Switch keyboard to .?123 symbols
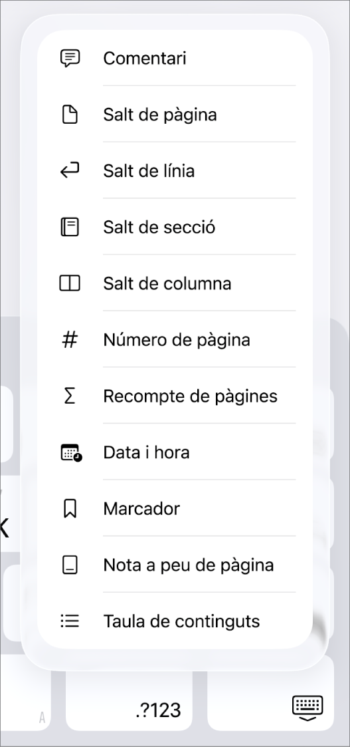This screenshot has width=350, height=747. click(158, 710)
